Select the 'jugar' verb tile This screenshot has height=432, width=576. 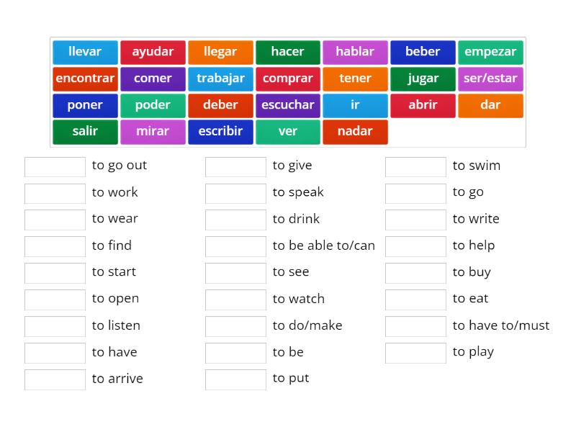(x=423, y=78)
